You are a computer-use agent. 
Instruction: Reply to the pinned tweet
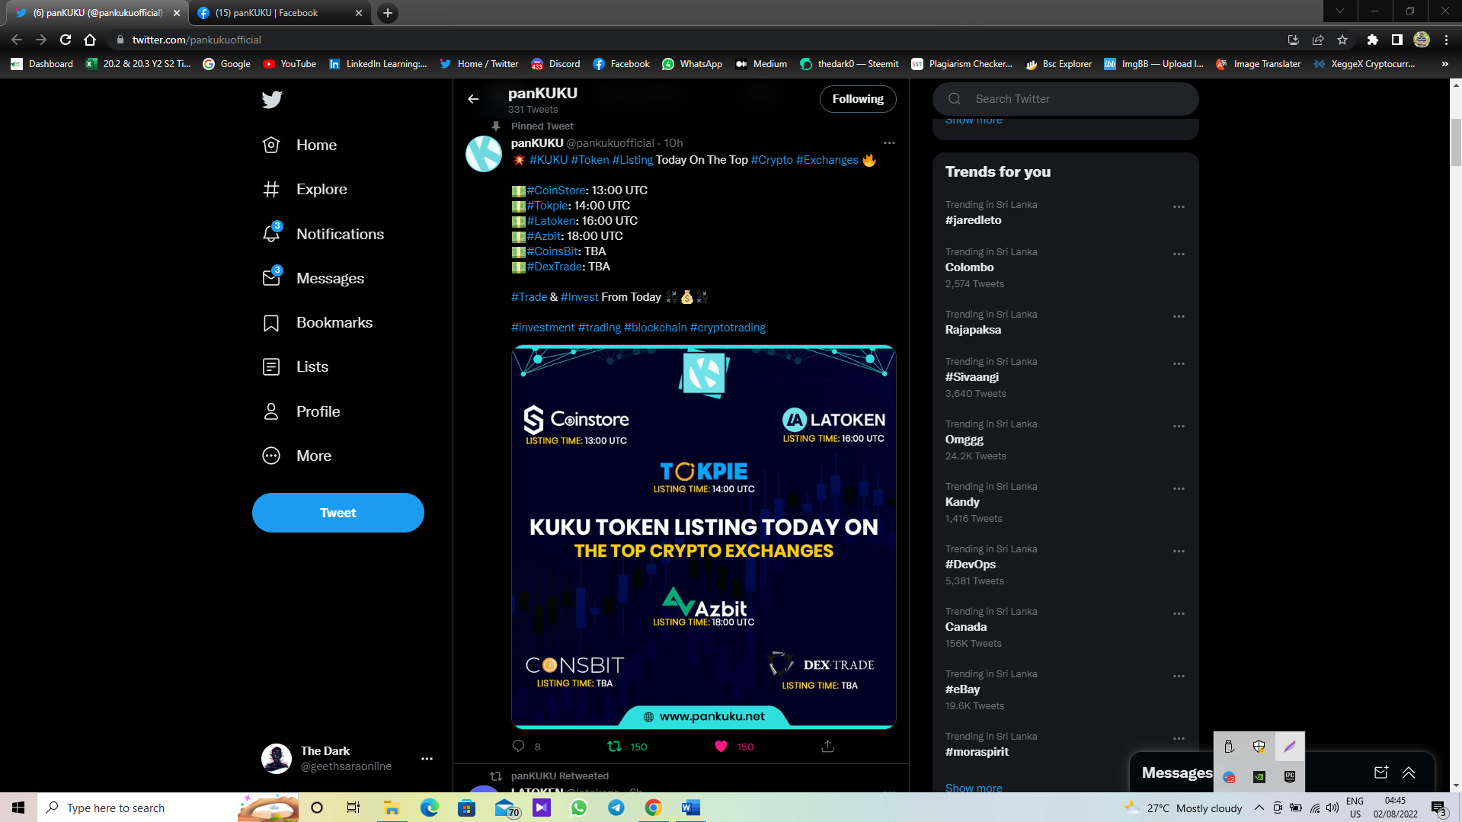(519, 747)
